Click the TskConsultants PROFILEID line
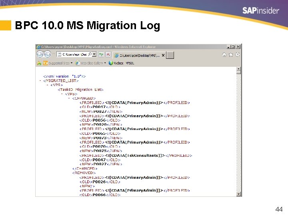Screen dimensions: 288x216 [x=136, y=155]
